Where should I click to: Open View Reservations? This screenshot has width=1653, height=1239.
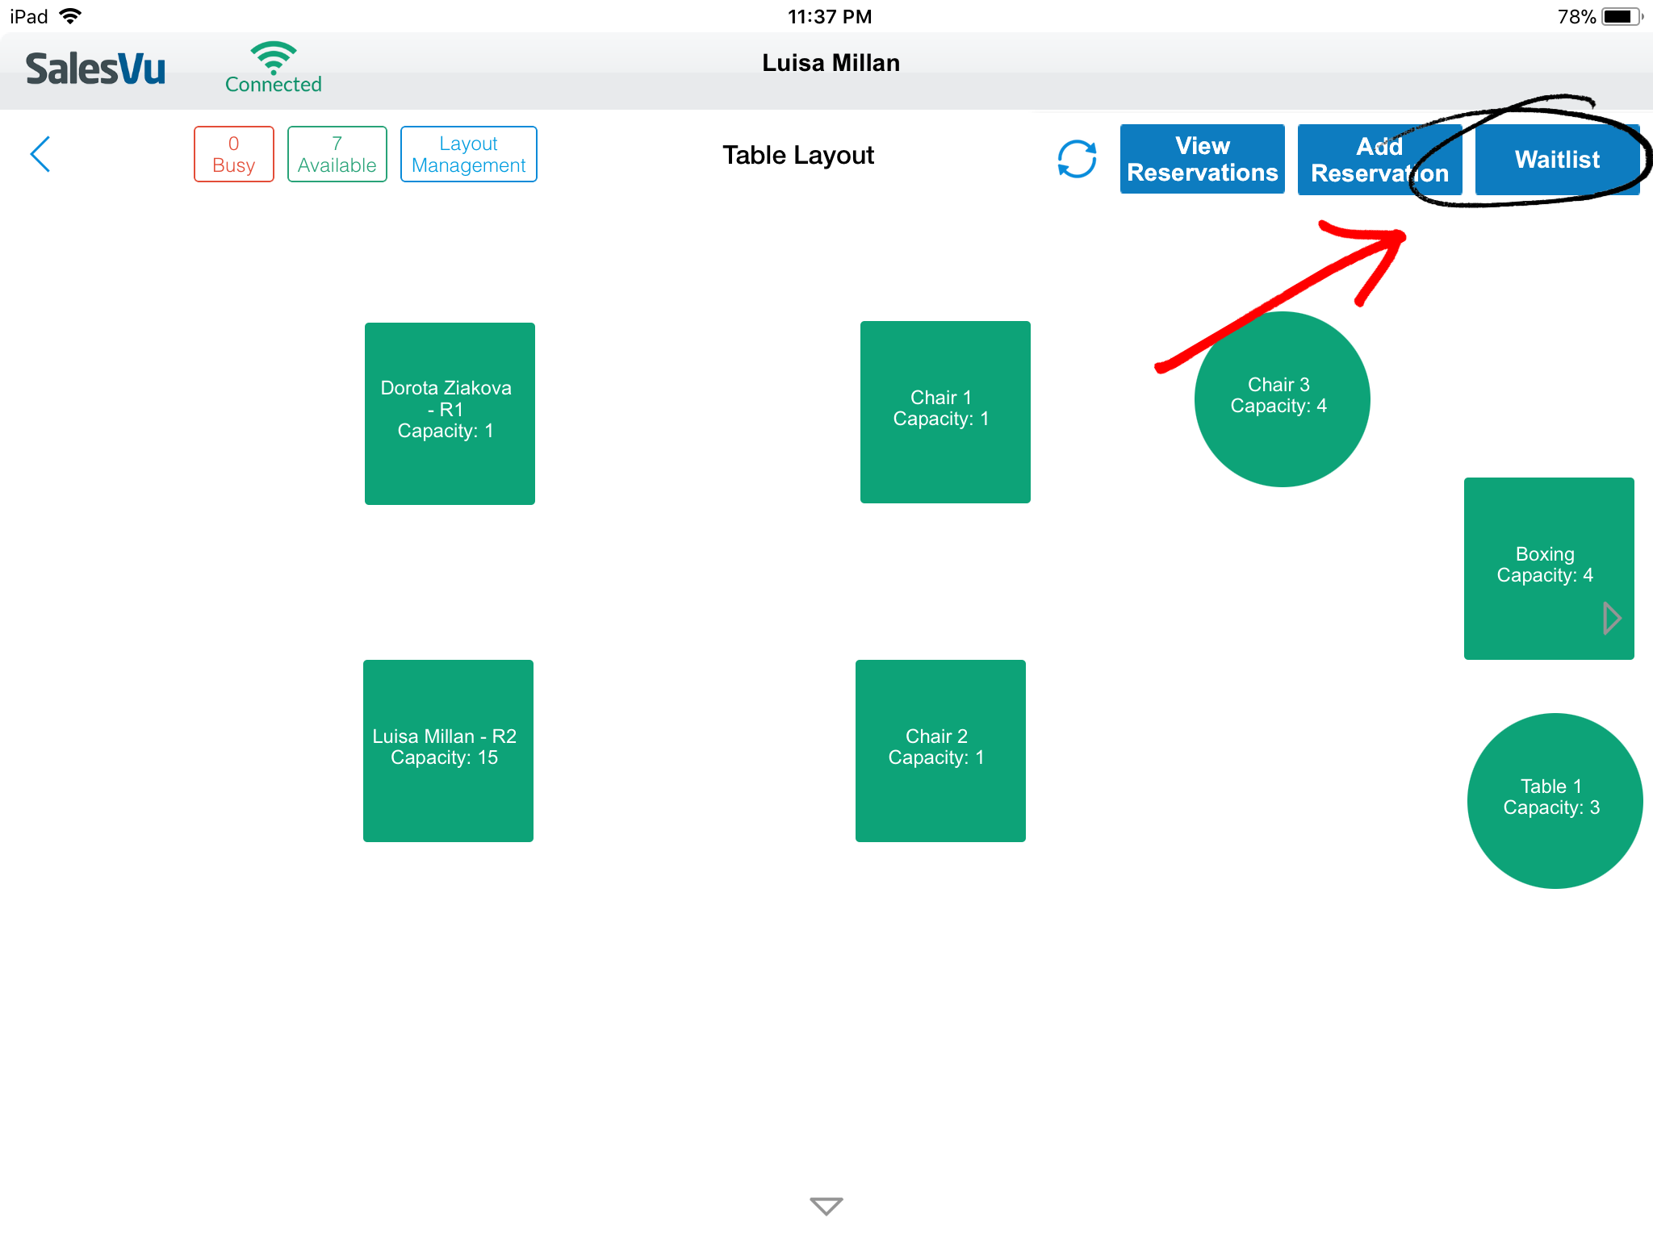(1202, 159)
